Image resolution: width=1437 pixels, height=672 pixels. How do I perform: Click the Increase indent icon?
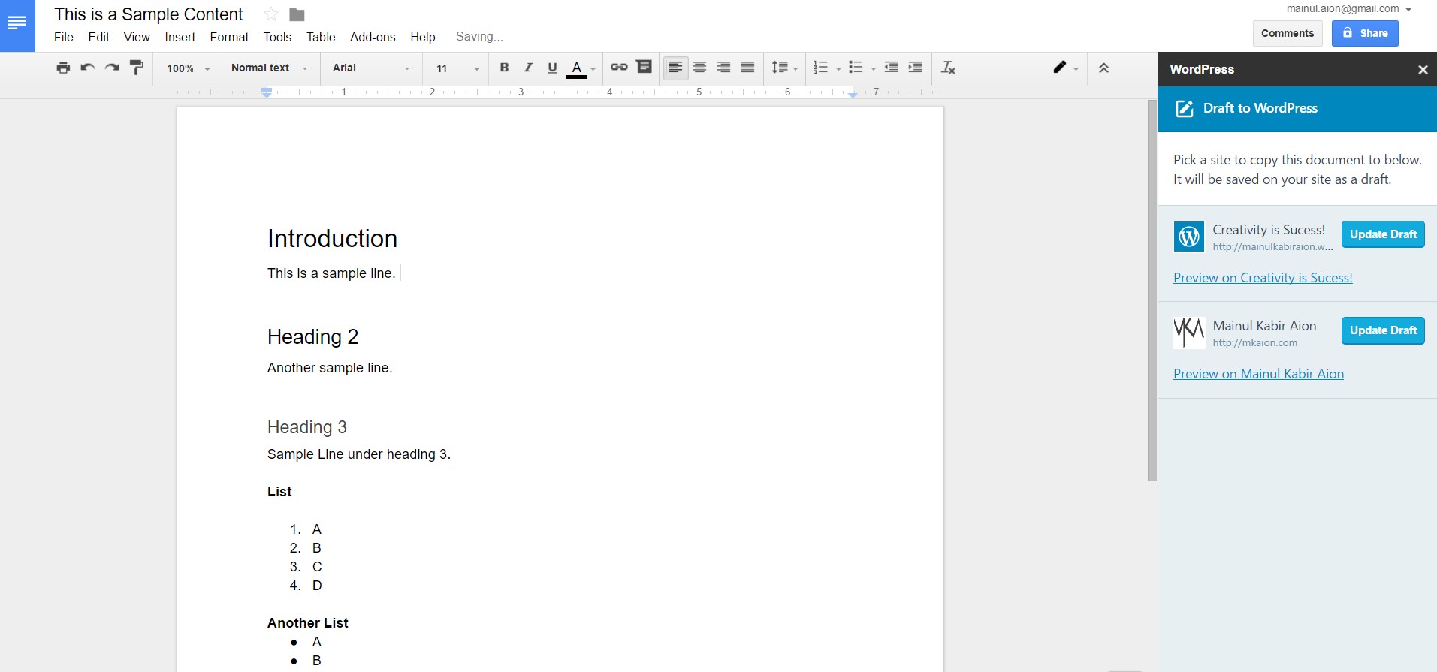click(915, 68)
